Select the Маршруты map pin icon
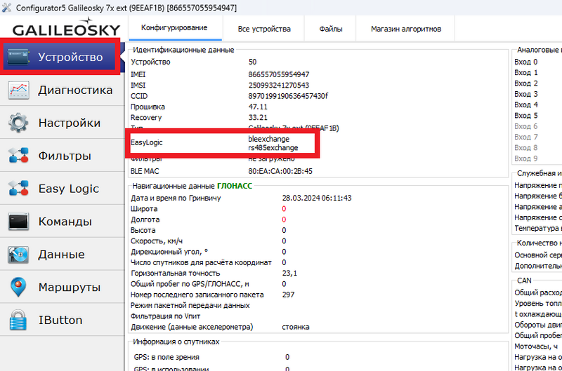 tap(18, 287)
